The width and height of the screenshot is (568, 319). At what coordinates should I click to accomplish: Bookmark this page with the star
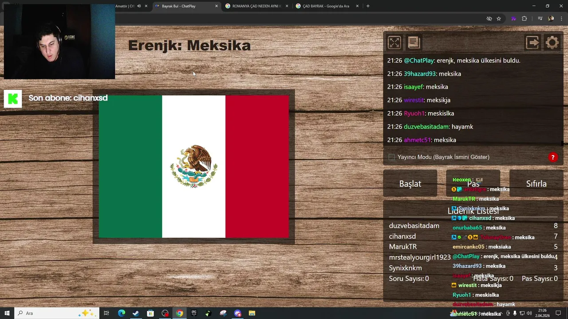click(499, 19)
